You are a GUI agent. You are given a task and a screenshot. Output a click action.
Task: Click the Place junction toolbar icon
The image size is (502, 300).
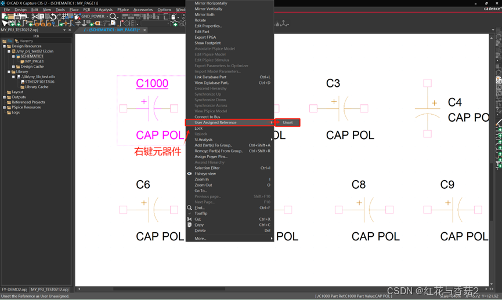point(66,24)
